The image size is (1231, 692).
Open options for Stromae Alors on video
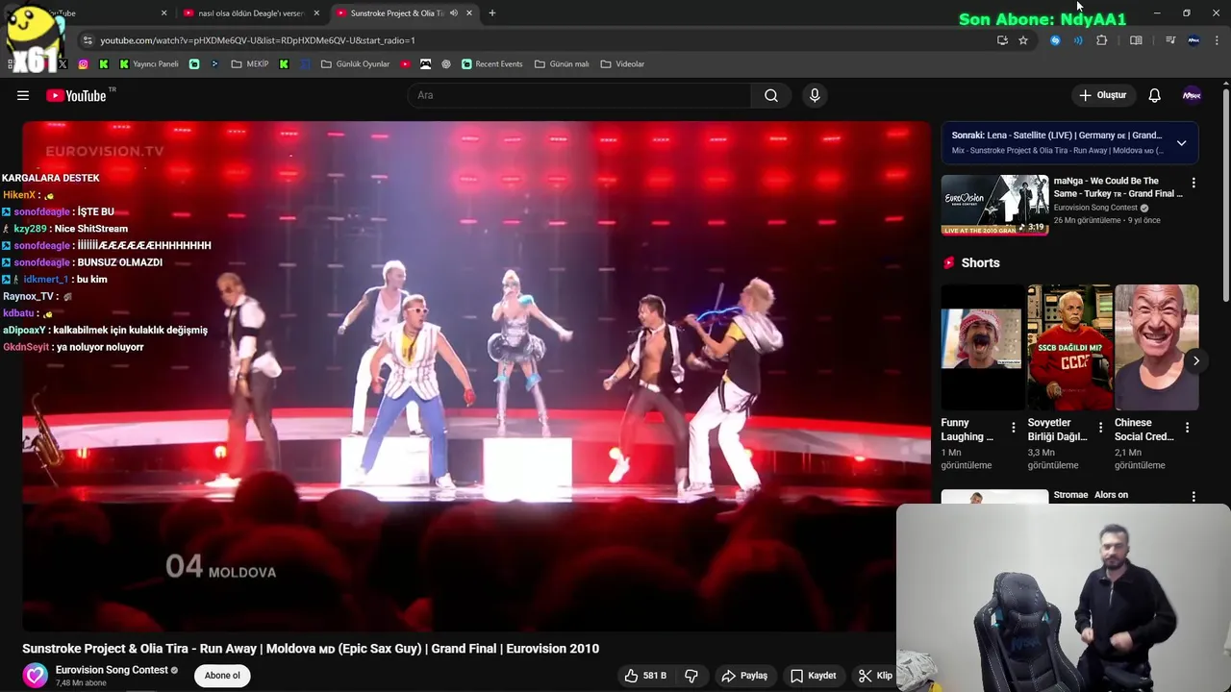1193,497
